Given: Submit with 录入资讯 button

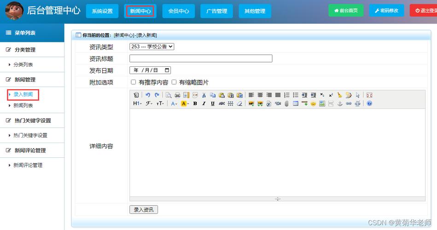Looking at the screenshot, I should pyautogui.click(x=144, y=210).
